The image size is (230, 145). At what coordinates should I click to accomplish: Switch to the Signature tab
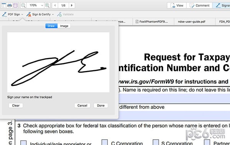(222, 6)
